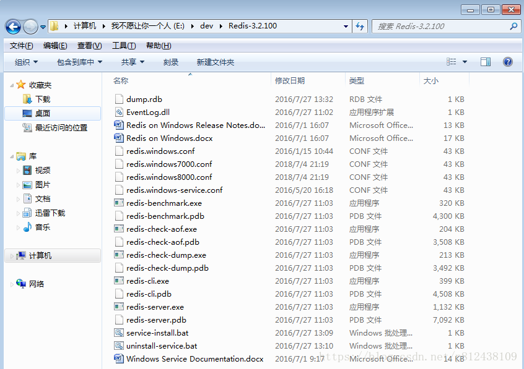Select redis-check-dump.exe icon
The image size is (524, 369).
119,255
